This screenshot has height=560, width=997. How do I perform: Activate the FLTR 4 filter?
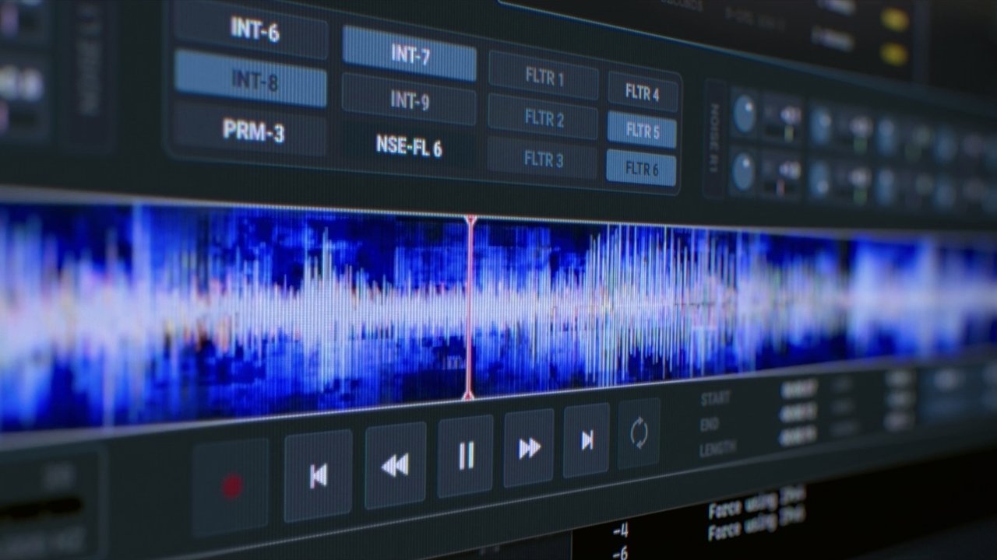point(642,93)
